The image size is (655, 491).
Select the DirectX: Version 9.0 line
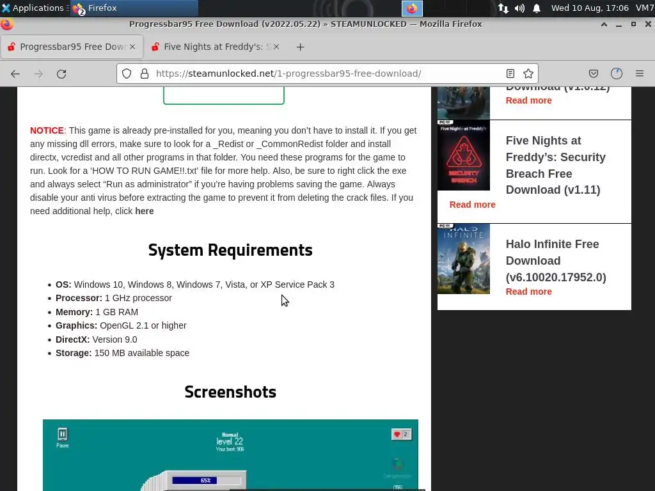[x=96, y=340]
